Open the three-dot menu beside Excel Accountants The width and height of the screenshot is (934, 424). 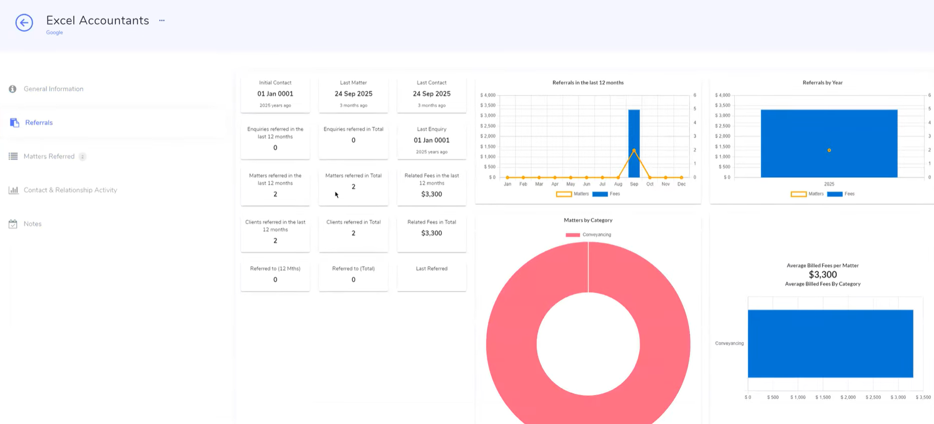[162, 21]
